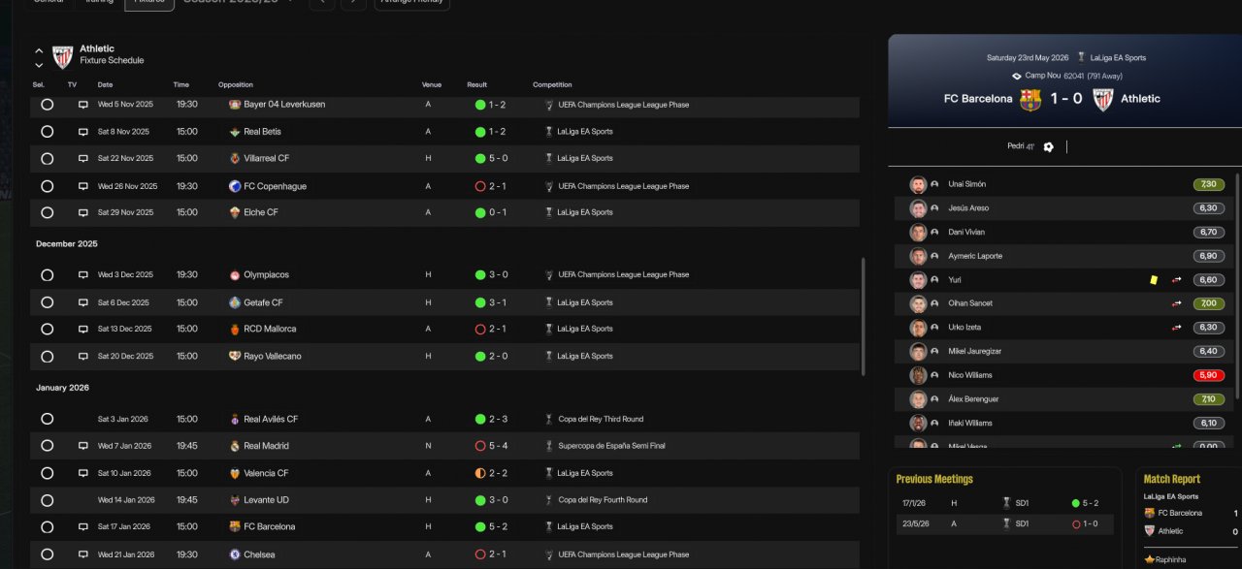This screenshot has width=1242, height=569.
Task: Click Unai Simón's green 7,30 rating badge
Action: click(1208, 184)
